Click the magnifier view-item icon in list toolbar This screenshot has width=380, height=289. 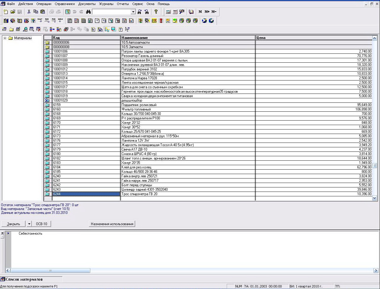tap(25, 29)
